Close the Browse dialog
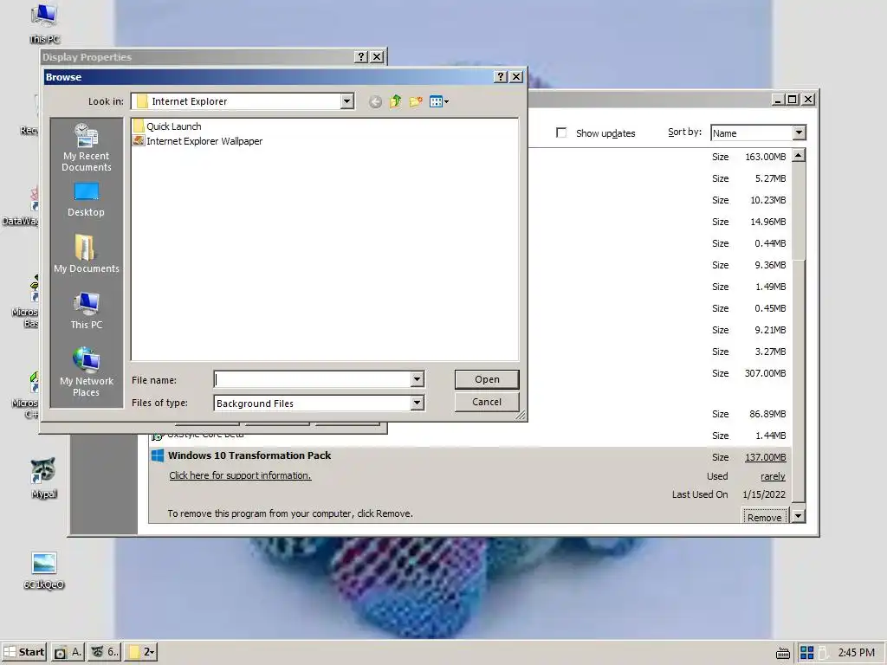This screenshot has width=887, height=665. [x=516, y=77]
